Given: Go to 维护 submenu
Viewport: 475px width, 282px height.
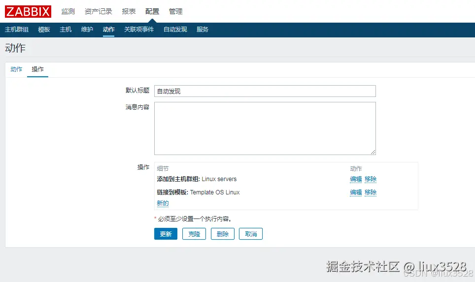Looking at the screenshot, I should pyautogui.click(x=87, y=30).
